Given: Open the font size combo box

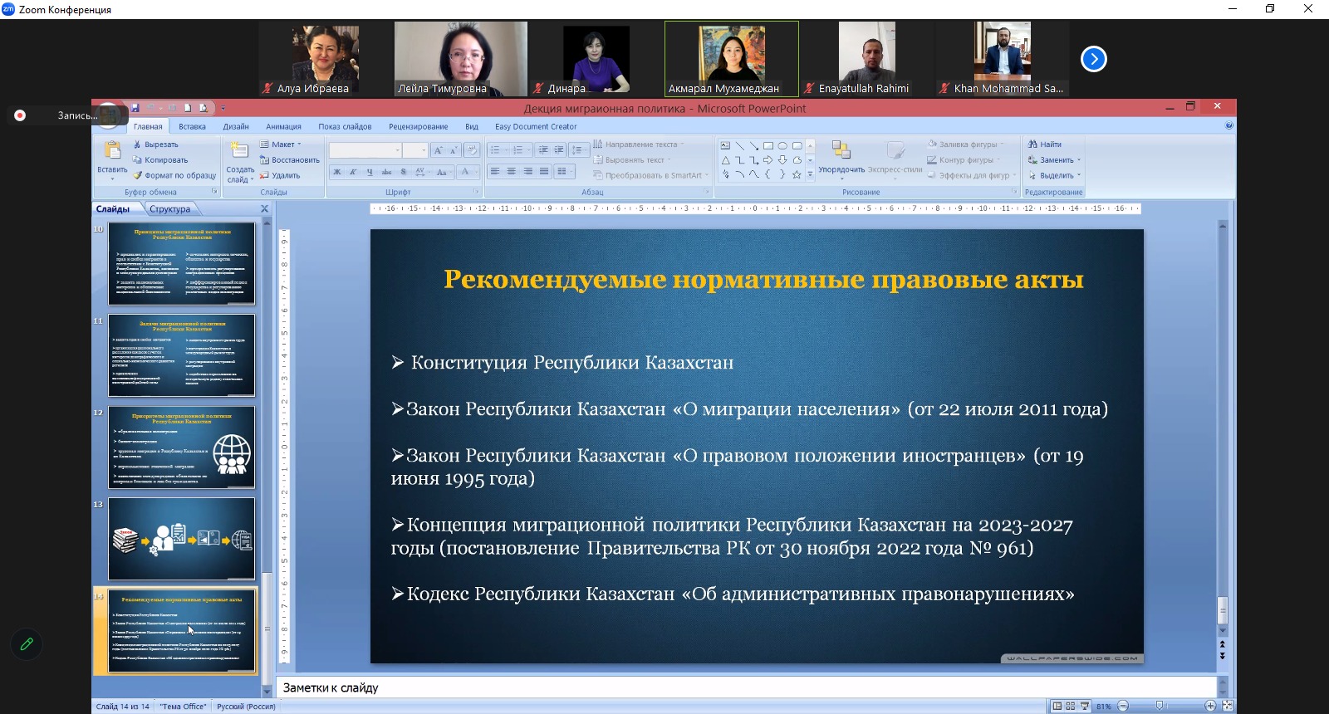Looking at the screenshot, I should (x=415, y=150).
